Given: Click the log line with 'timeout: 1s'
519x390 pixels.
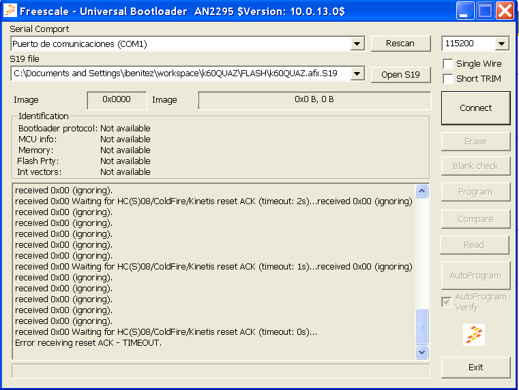Looking at the screenshot, I should coord(213,267).
